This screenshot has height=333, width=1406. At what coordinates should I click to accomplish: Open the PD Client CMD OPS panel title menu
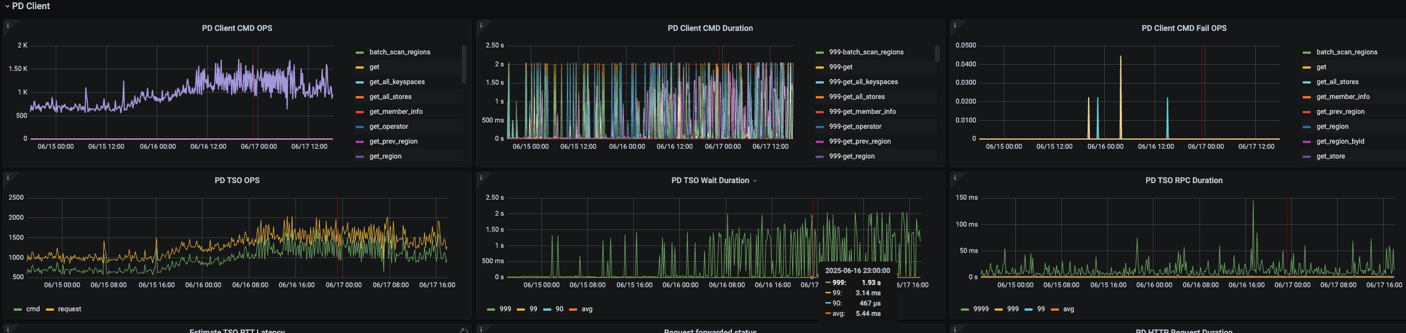tap(237, 28)
